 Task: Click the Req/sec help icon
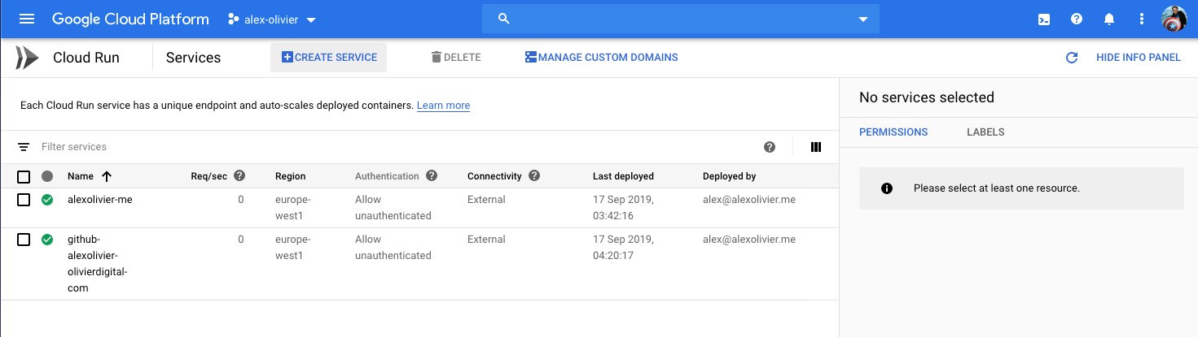pyautogui.click(x=239, y=175)
